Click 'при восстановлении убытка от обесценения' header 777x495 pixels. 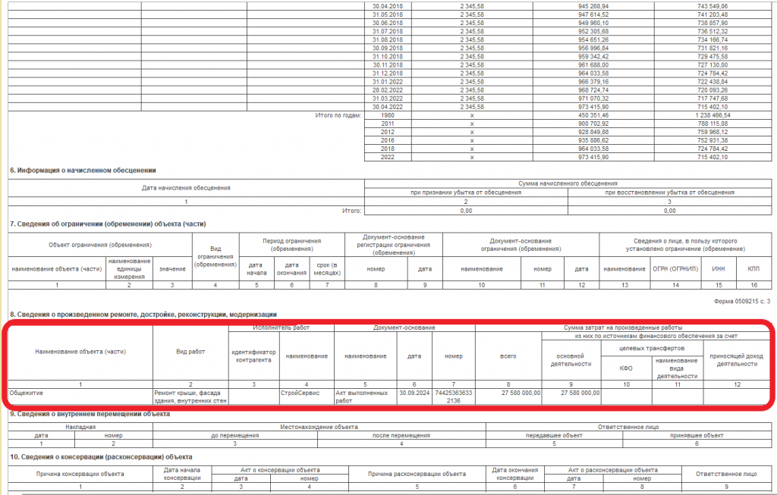(x=669, y=193)
